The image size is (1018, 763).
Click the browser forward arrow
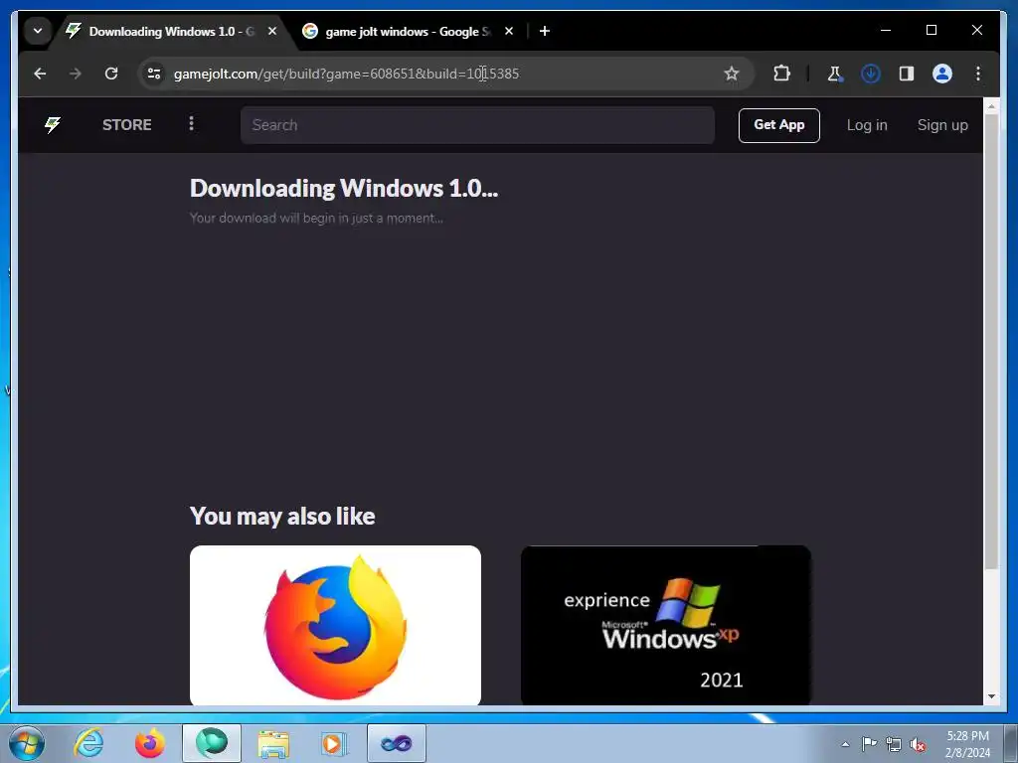[x=76, y=74]
